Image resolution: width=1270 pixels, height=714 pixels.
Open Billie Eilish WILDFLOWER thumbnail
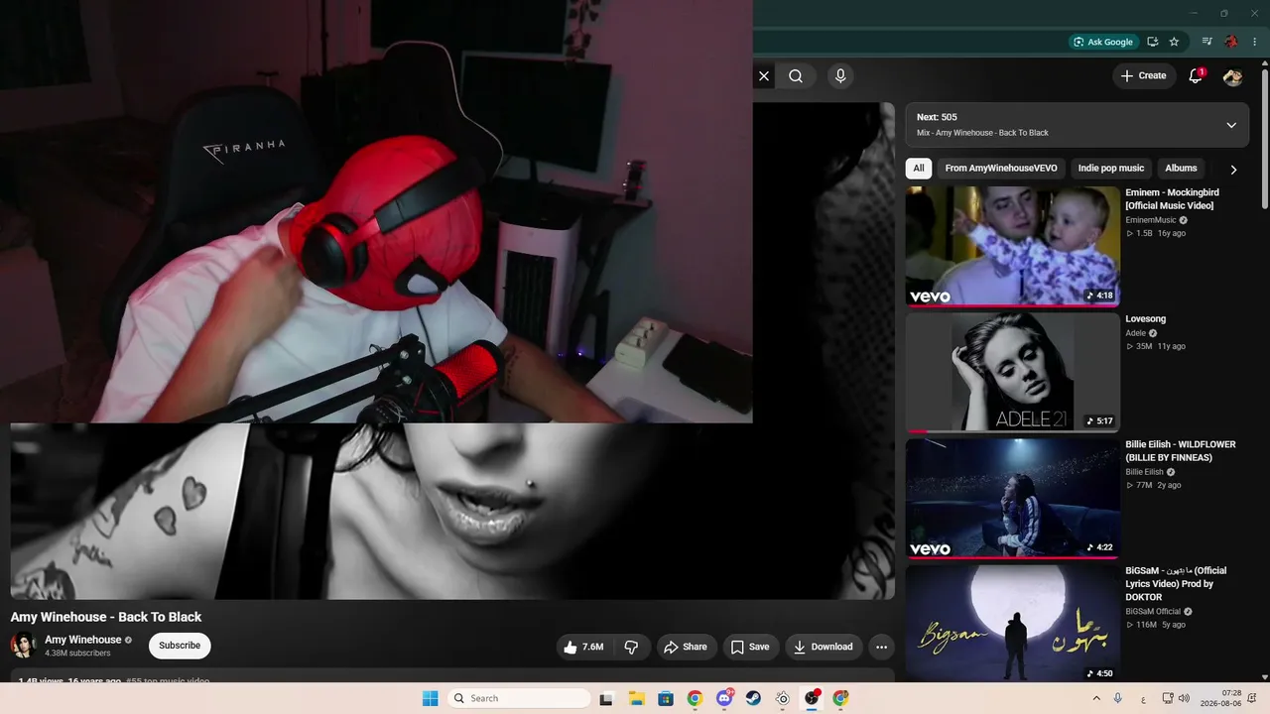point(1012,499)
